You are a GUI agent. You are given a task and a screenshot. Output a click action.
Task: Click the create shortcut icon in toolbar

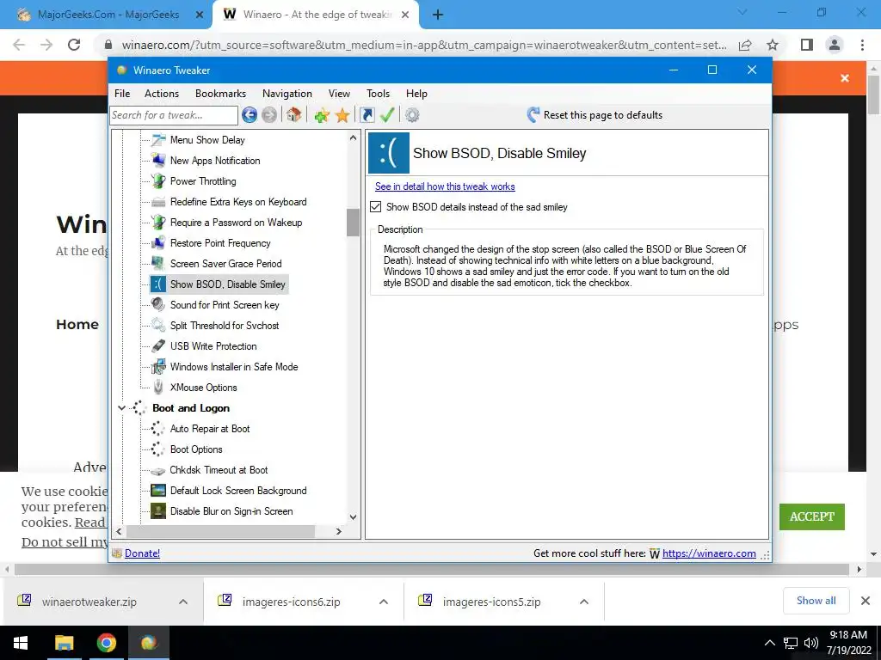367,115
